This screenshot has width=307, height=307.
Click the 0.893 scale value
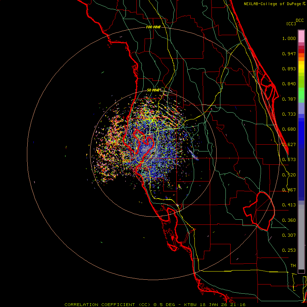(289, 69)
